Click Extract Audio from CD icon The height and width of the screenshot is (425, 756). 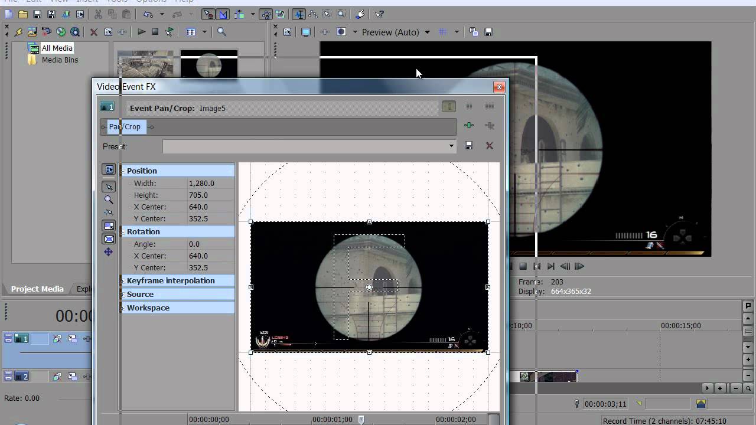pos(61,32)
